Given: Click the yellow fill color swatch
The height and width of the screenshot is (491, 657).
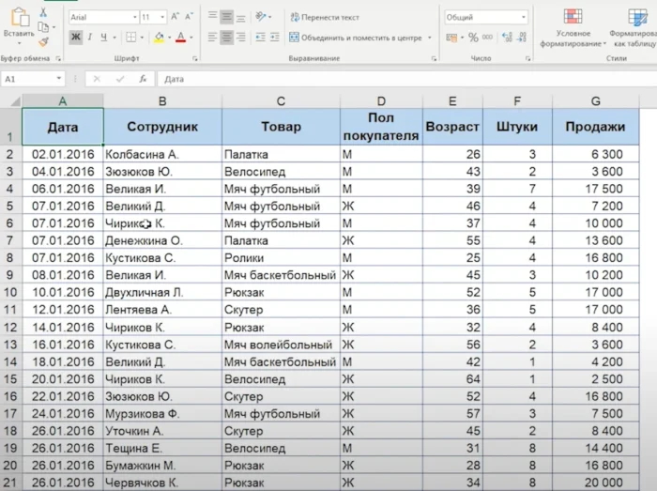Looking at the screenshot, I should 158,38.
